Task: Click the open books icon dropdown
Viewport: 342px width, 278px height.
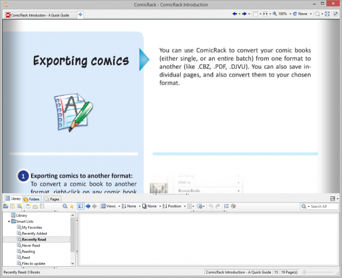Action: [x=201, y=206]
